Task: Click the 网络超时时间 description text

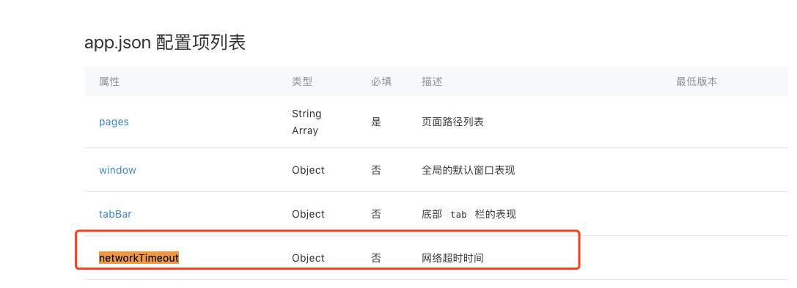Action: click(x=452, y=258)
